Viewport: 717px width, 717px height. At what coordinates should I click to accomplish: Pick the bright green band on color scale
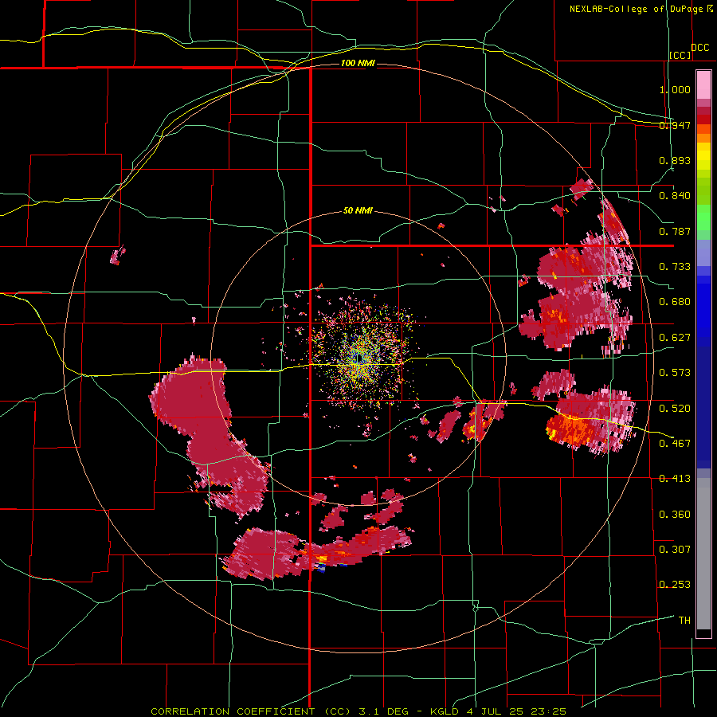(703, 217)
